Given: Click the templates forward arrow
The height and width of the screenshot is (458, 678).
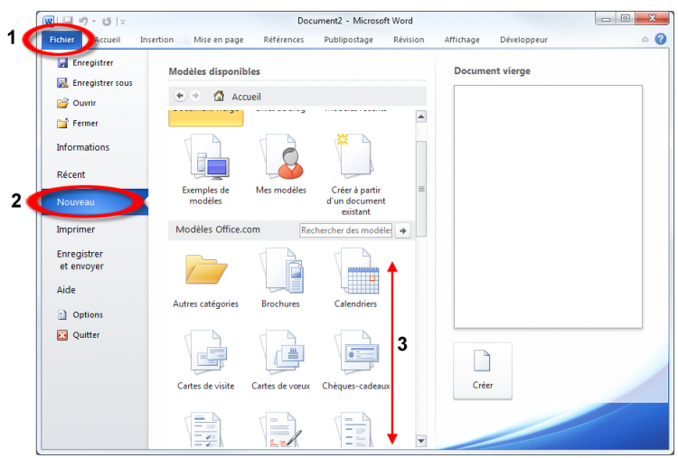Looking at the screenshot, I should tap(195, 96).
